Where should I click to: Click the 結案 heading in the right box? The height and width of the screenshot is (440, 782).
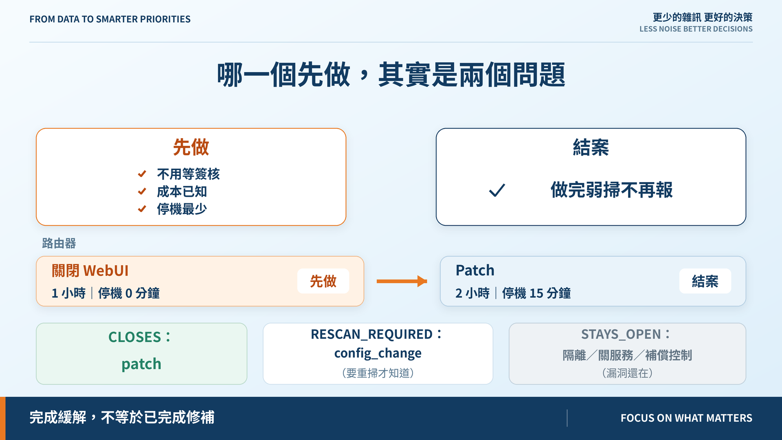(x=591, y=147)
